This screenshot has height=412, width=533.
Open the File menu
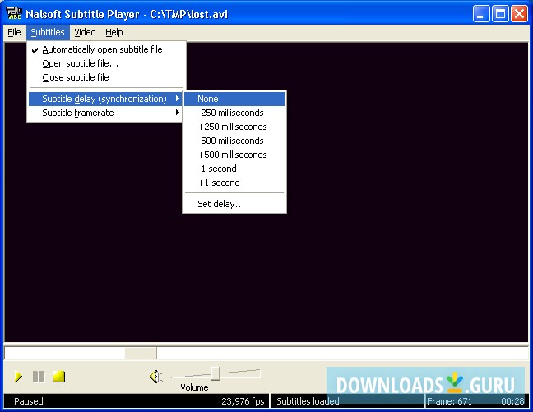(14, 32)
